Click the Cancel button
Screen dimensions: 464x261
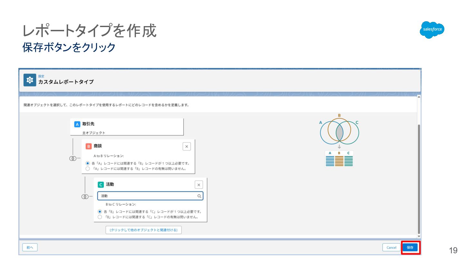[391, 247]
